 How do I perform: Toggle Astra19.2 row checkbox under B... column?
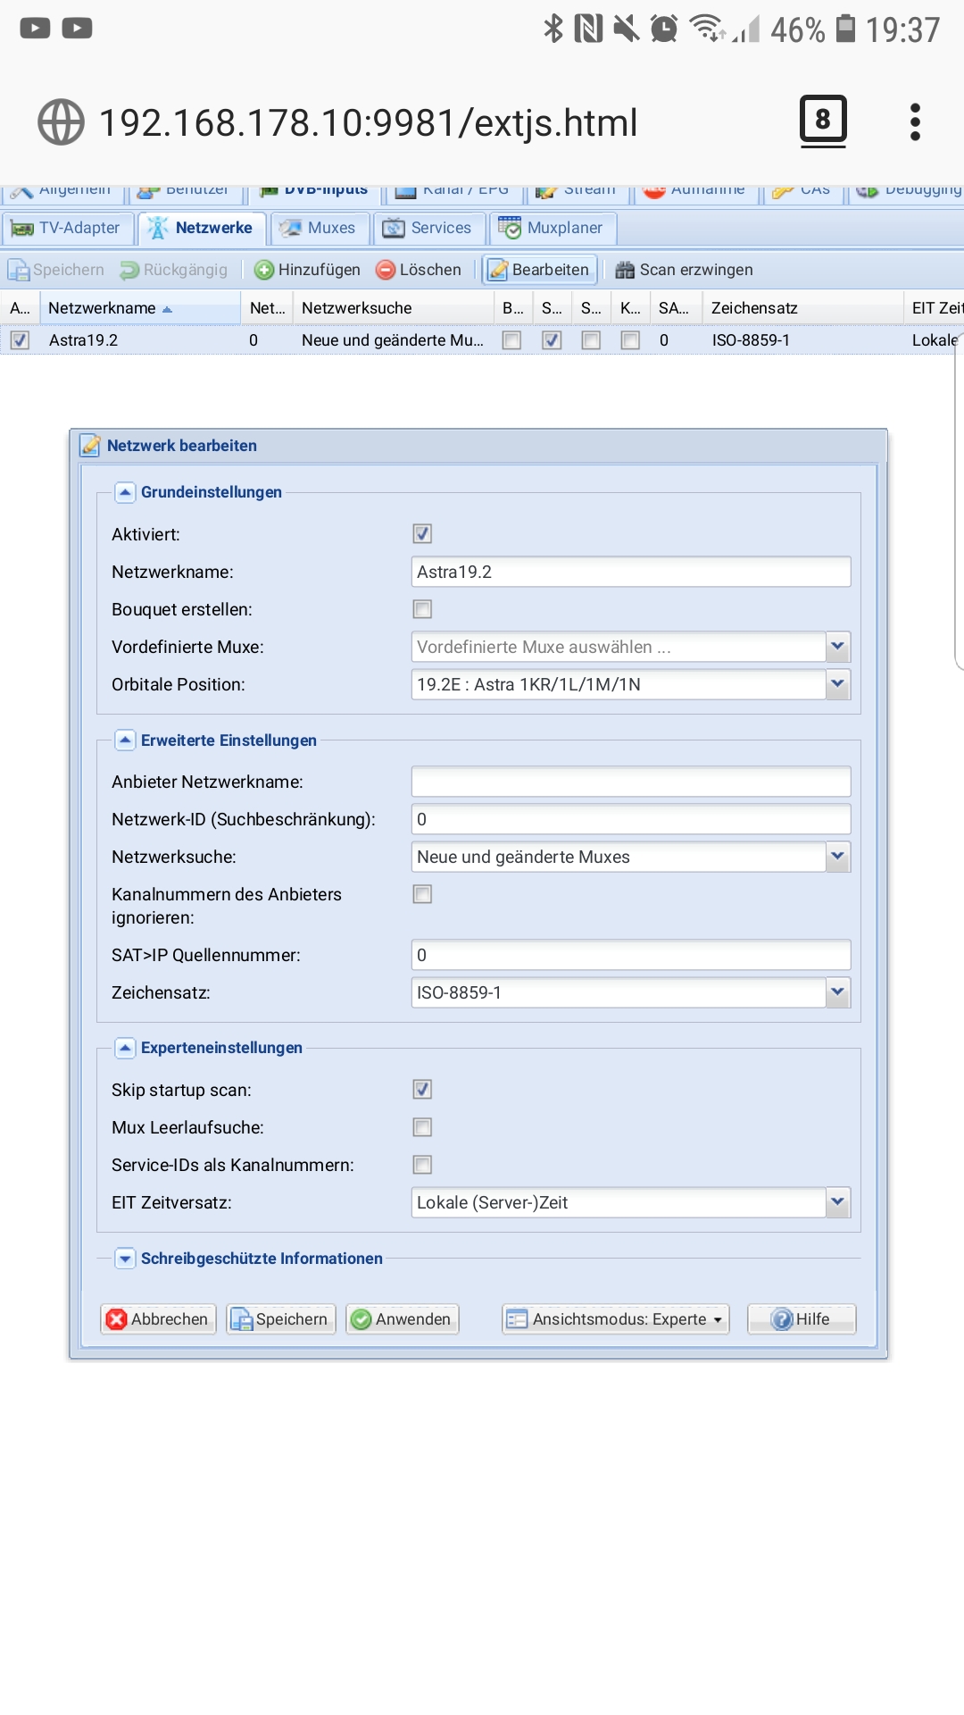coord(511,340)
